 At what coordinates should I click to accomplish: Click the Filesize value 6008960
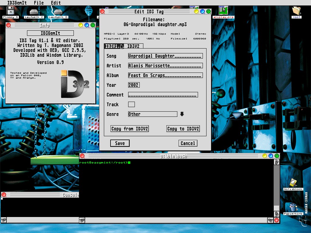pos(200,39)
